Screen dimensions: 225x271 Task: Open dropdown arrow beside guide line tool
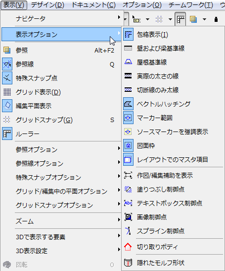pyautogui.click(x=147, y=19)
